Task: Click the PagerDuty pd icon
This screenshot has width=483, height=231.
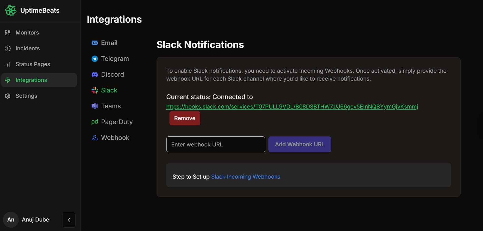Action: (x=95, y=122)
